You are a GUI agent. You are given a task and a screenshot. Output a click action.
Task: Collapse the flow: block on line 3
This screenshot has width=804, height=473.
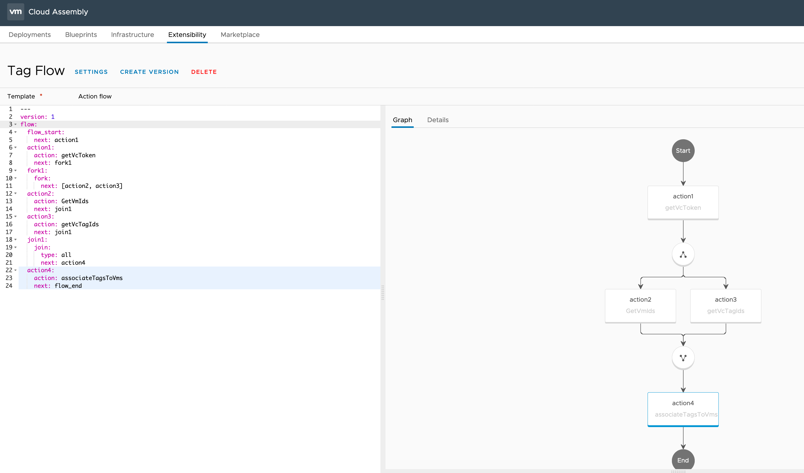pyautogui.click(x=15, y=124)
